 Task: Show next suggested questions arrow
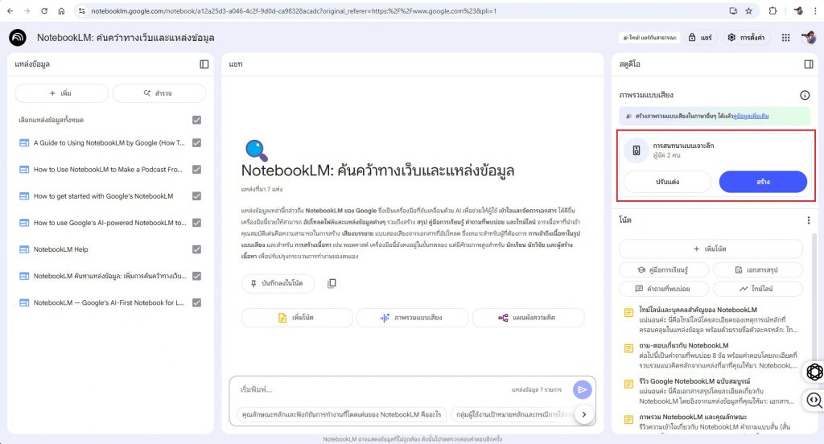pyautogui.click(x=584, y=414)
